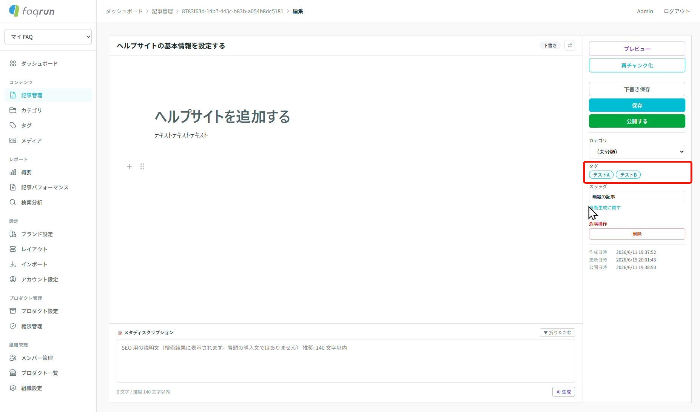Click ログアウト in the header
This screenshot has width=700, height=412.
click(x=677, y=11)
